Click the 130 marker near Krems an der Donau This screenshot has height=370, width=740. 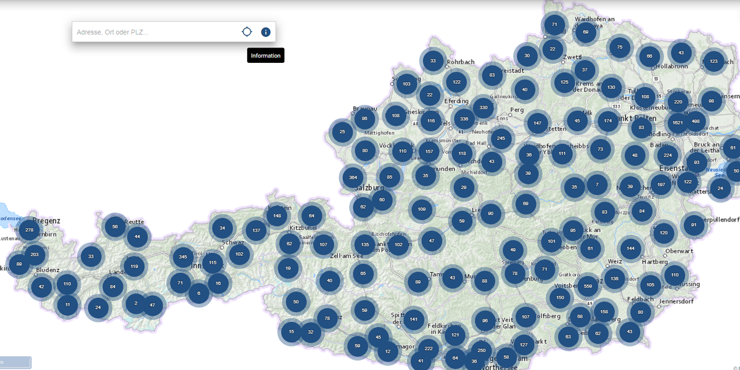coord(611,88)
